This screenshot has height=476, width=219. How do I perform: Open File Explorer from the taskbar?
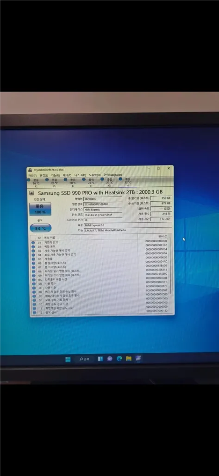129,358
